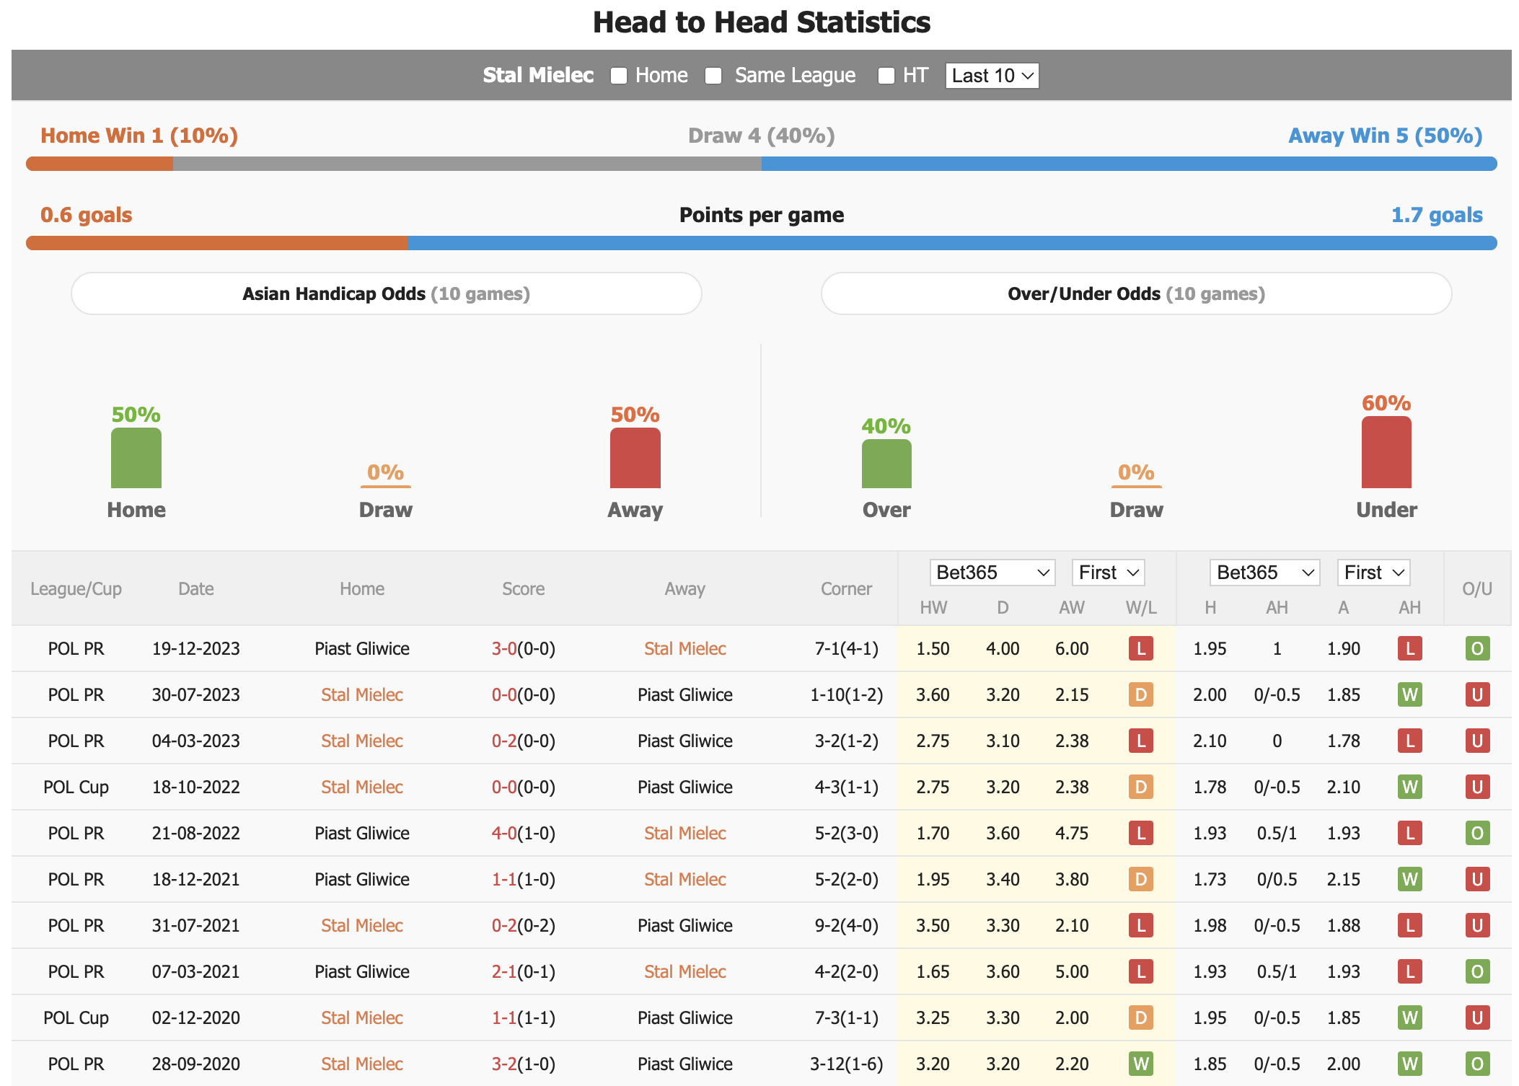Toggle the HT checkbox
The width and height of the screenshot is (1519, 1086).
(x=886, y=76)
